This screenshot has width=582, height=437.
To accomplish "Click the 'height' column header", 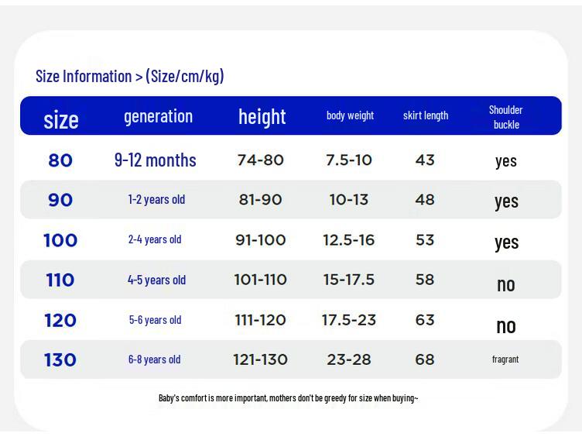I will tap(262, 117).
